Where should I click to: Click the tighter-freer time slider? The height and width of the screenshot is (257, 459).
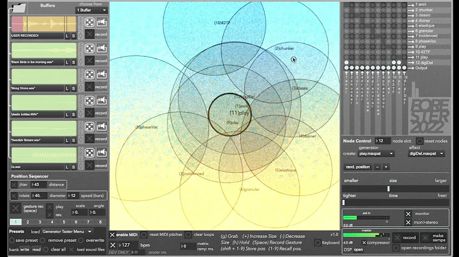[396, 202]
